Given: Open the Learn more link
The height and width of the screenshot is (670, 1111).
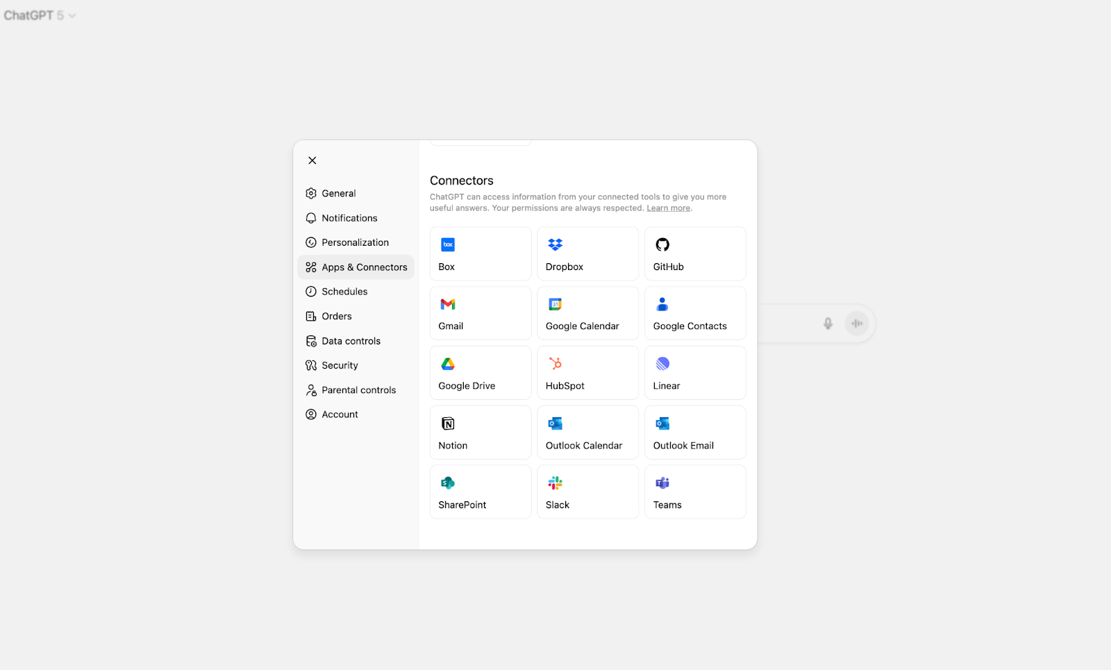Looking at the screenshot, I should [667, 208].
